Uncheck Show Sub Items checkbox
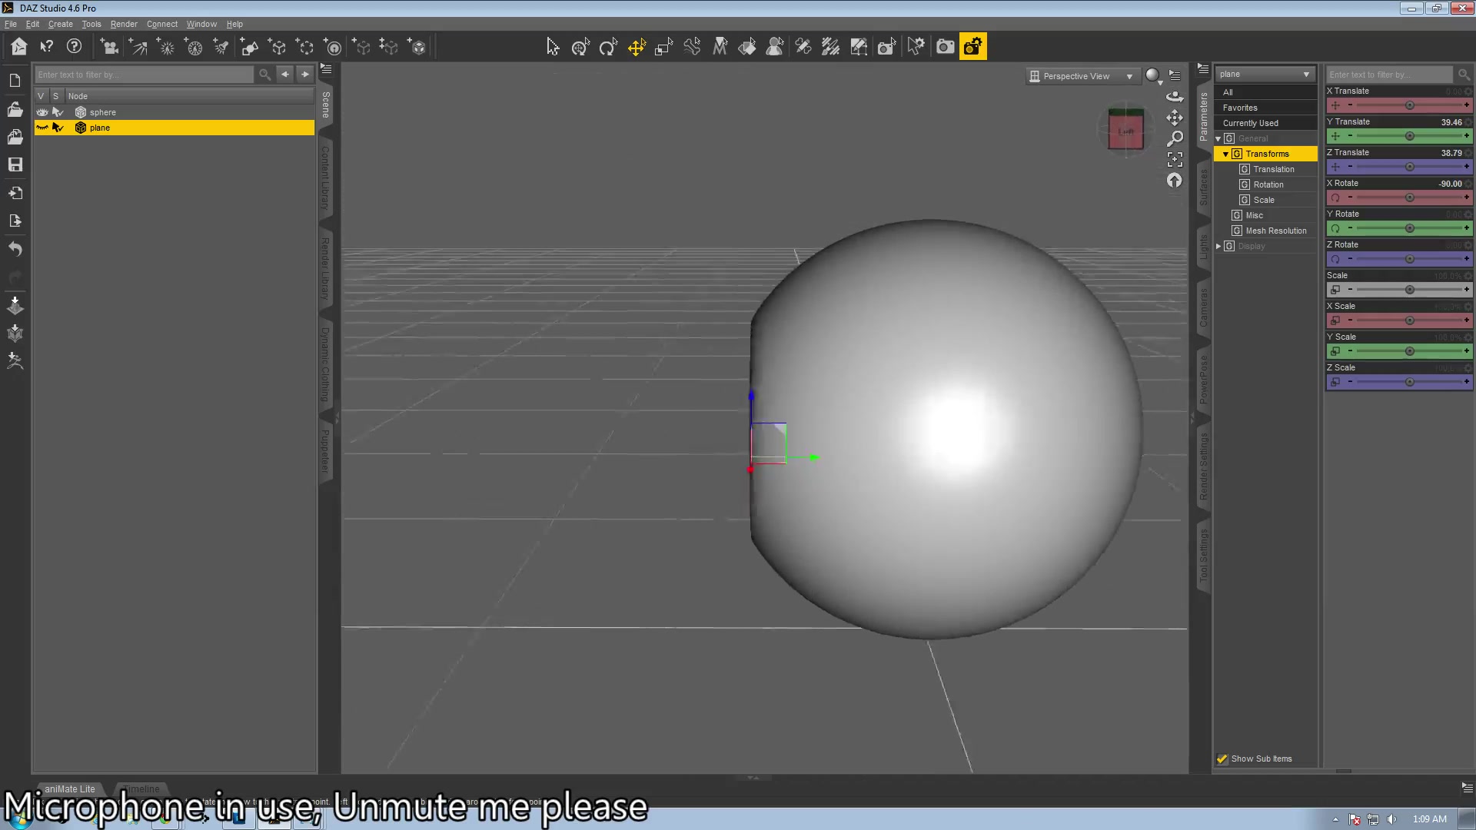The image size is (1476, 830). (1222, 759)
